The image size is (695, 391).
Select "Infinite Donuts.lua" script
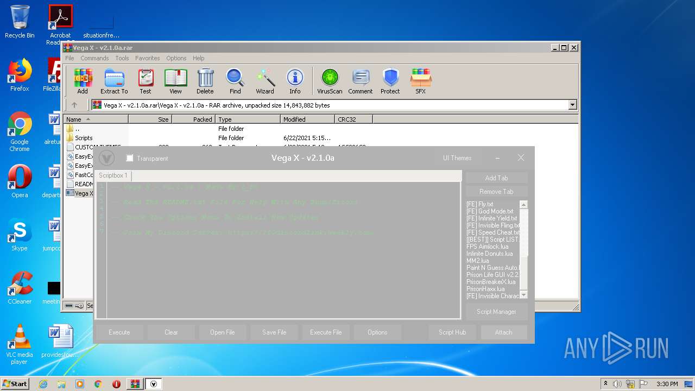pyautogui.click(x=489, y=254)
